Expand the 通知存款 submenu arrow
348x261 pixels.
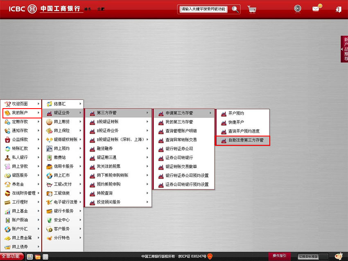tap(38, 131)
